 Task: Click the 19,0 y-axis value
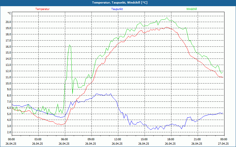[x=8, y=28]
